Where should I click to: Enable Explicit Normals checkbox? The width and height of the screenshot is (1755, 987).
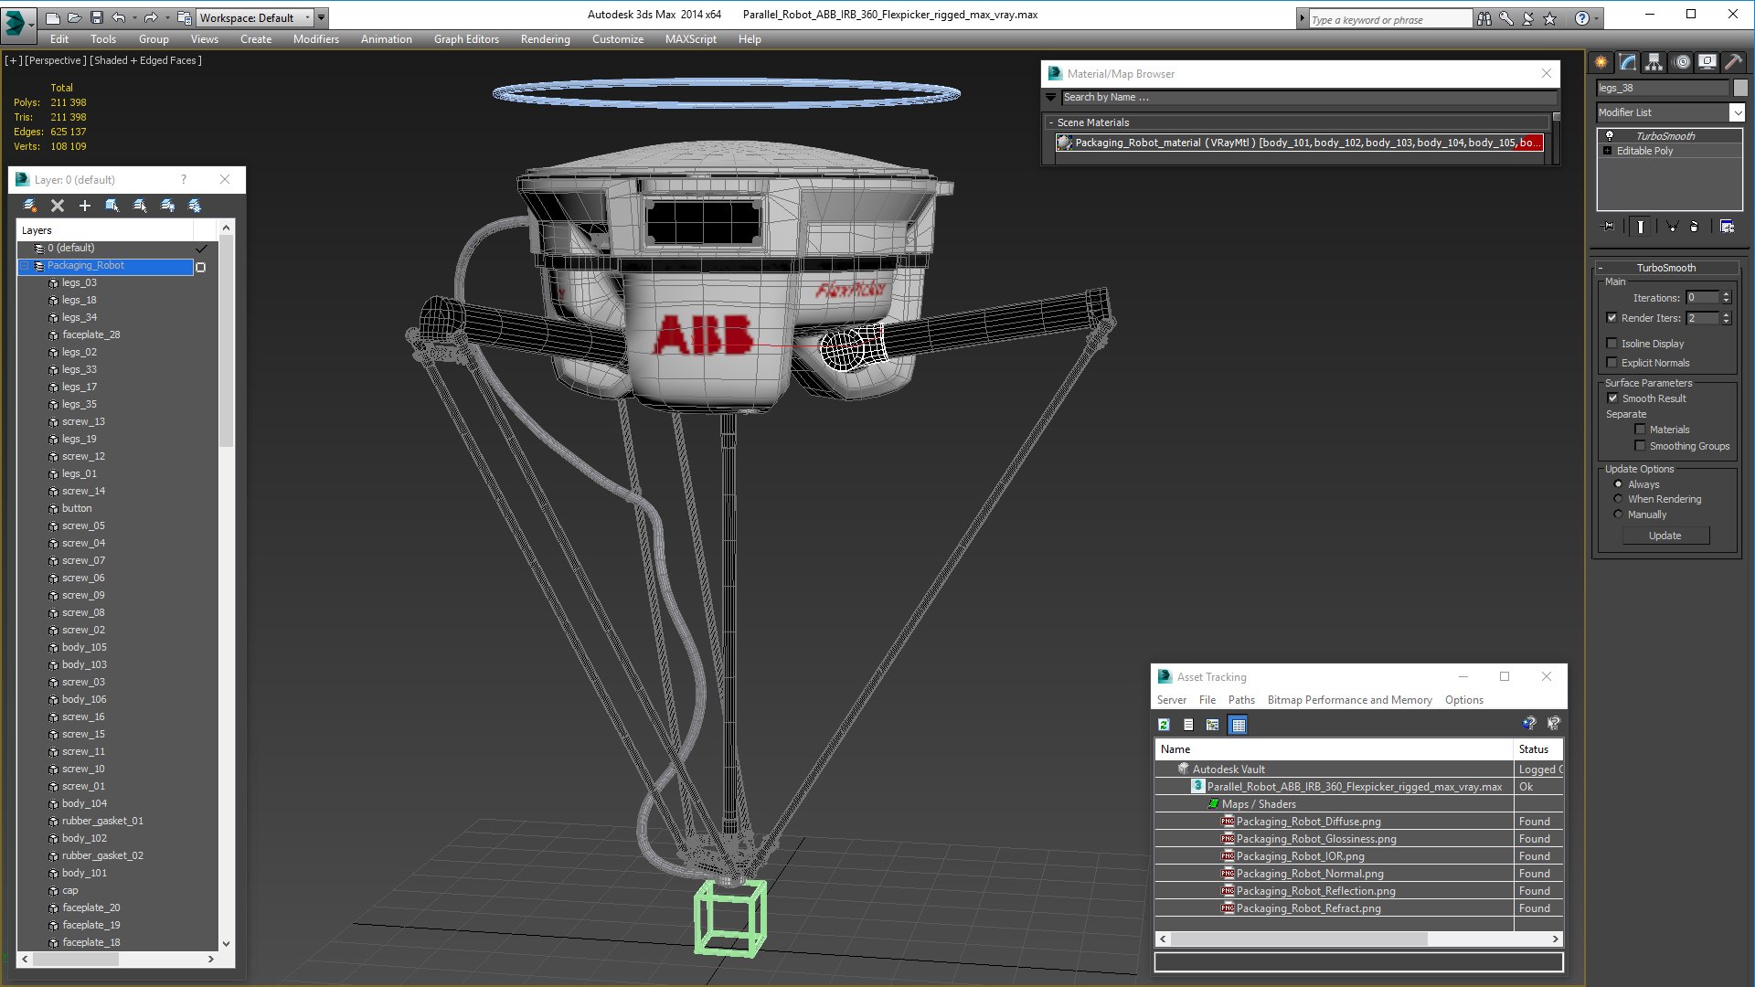pos(1611,363)
